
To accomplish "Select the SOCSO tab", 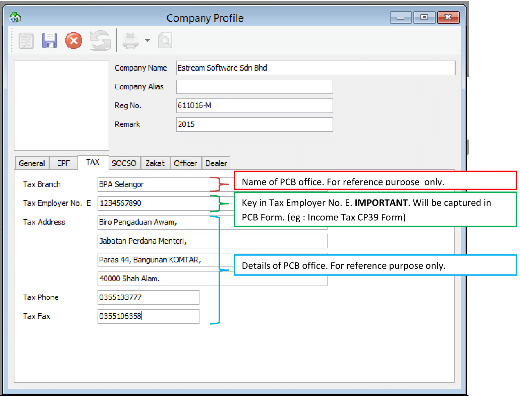I will [x=124, y=163].
